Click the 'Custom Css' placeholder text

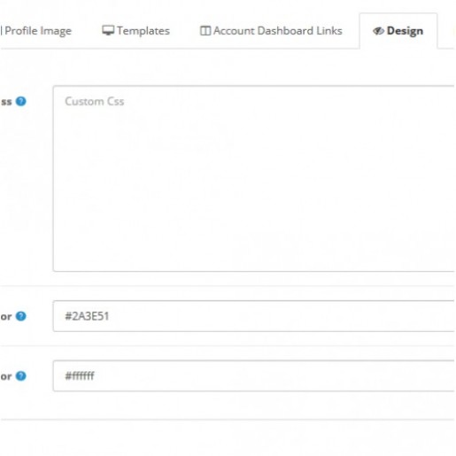tap(95, 101)
